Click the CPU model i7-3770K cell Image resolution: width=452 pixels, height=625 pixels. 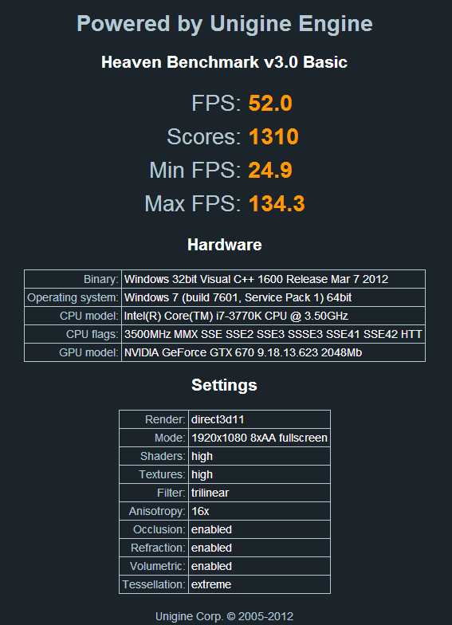273,316
